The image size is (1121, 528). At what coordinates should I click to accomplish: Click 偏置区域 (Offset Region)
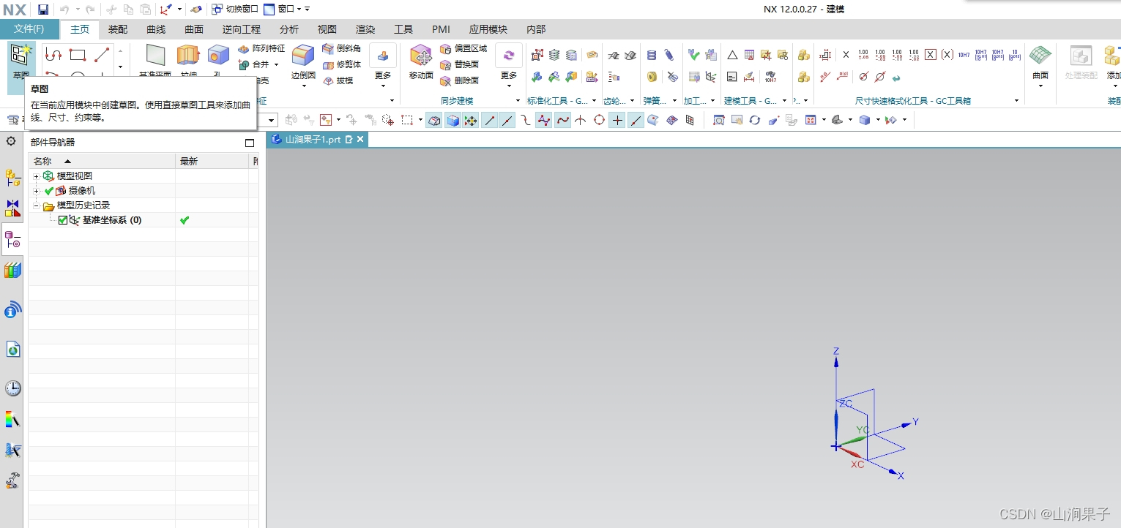coord(463,48)
